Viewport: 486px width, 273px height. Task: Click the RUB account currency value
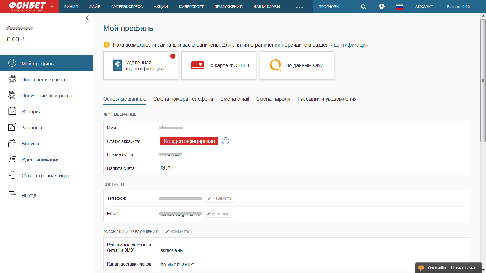click(x=165, y=168)
